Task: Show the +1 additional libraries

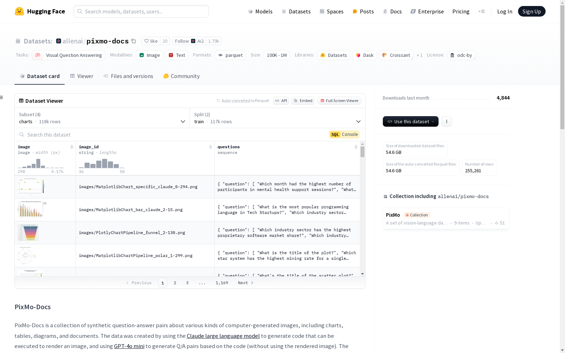Action: [x=420, y=55]
